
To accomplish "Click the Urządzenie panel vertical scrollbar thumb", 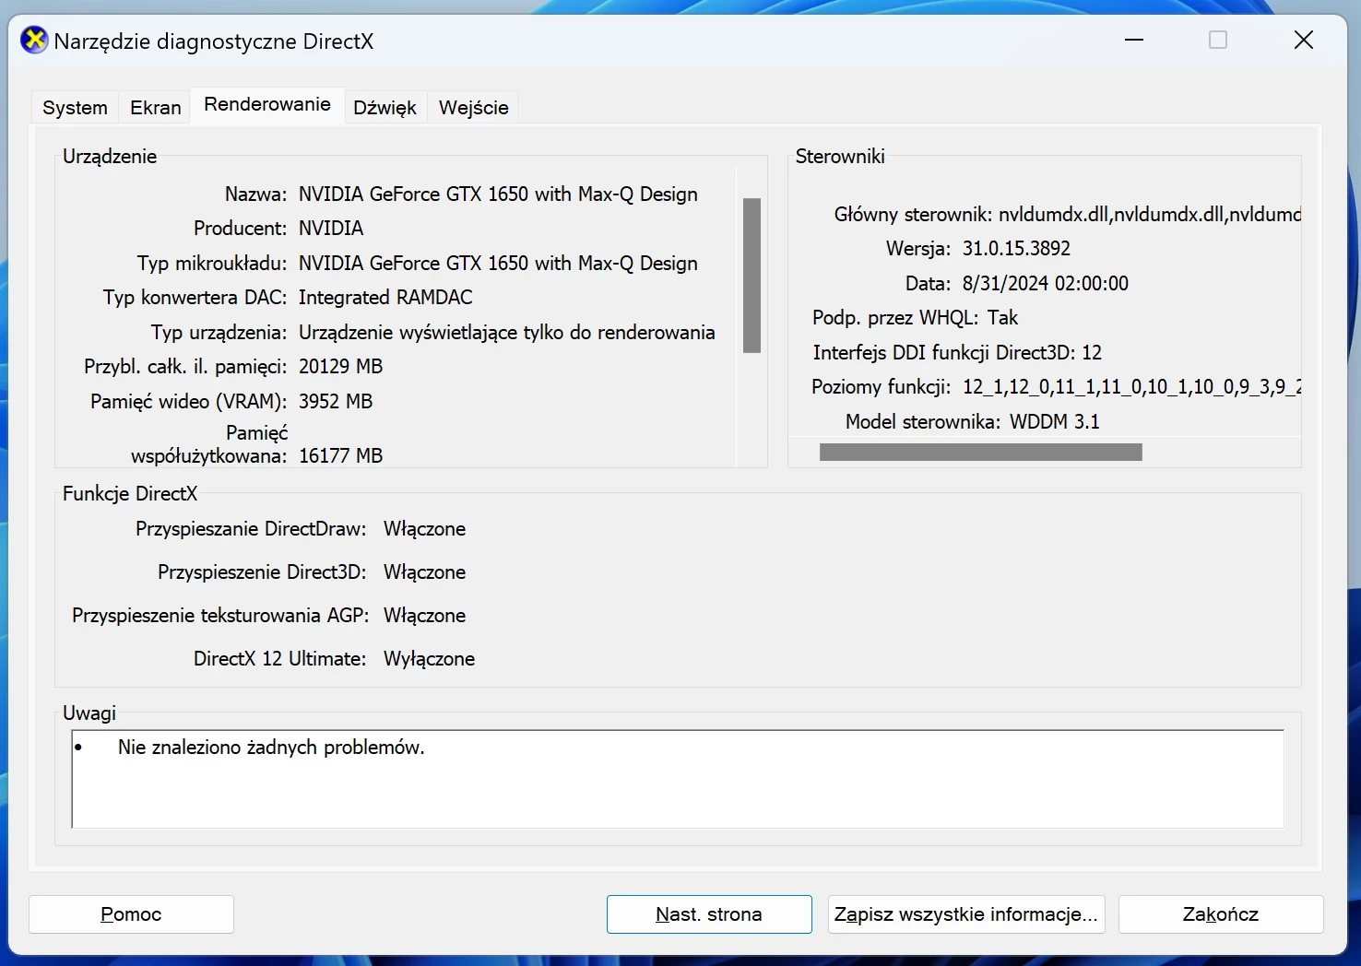I will point(752,275).
